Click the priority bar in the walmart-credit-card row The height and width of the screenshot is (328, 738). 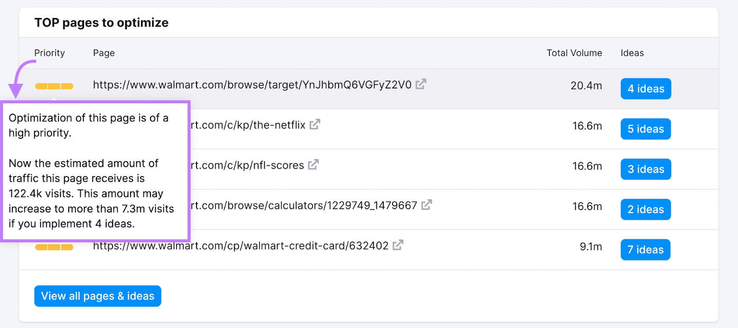click(x=54, y=247)
